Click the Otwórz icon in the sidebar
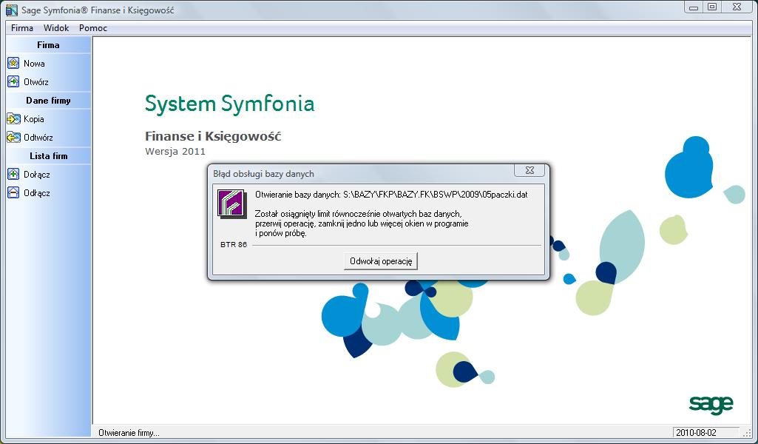 tap(13, 82)
